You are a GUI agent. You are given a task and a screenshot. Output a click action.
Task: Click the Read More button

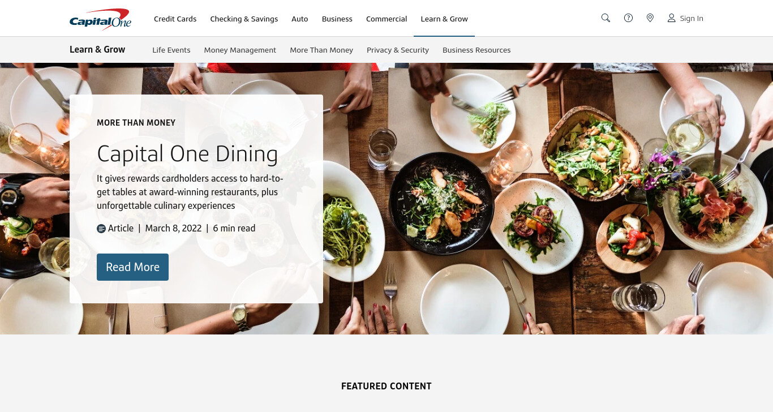tap(132, 267)
